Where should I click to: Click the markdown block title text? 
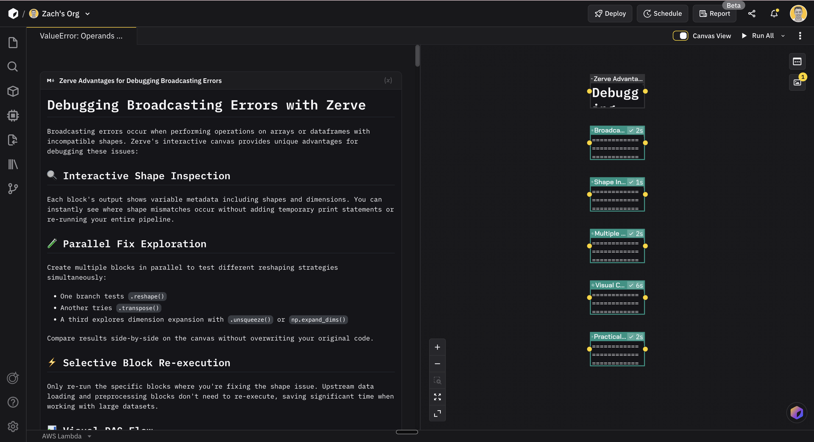tap(140, 81)
